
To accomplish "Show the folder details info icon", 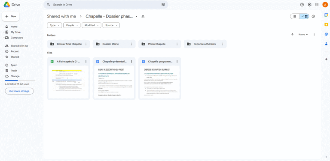I will coord(313,16).
